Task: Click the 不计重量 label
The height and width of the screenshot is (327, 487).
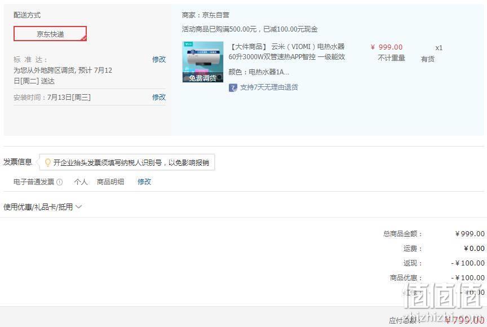Action: coord(391,58)
